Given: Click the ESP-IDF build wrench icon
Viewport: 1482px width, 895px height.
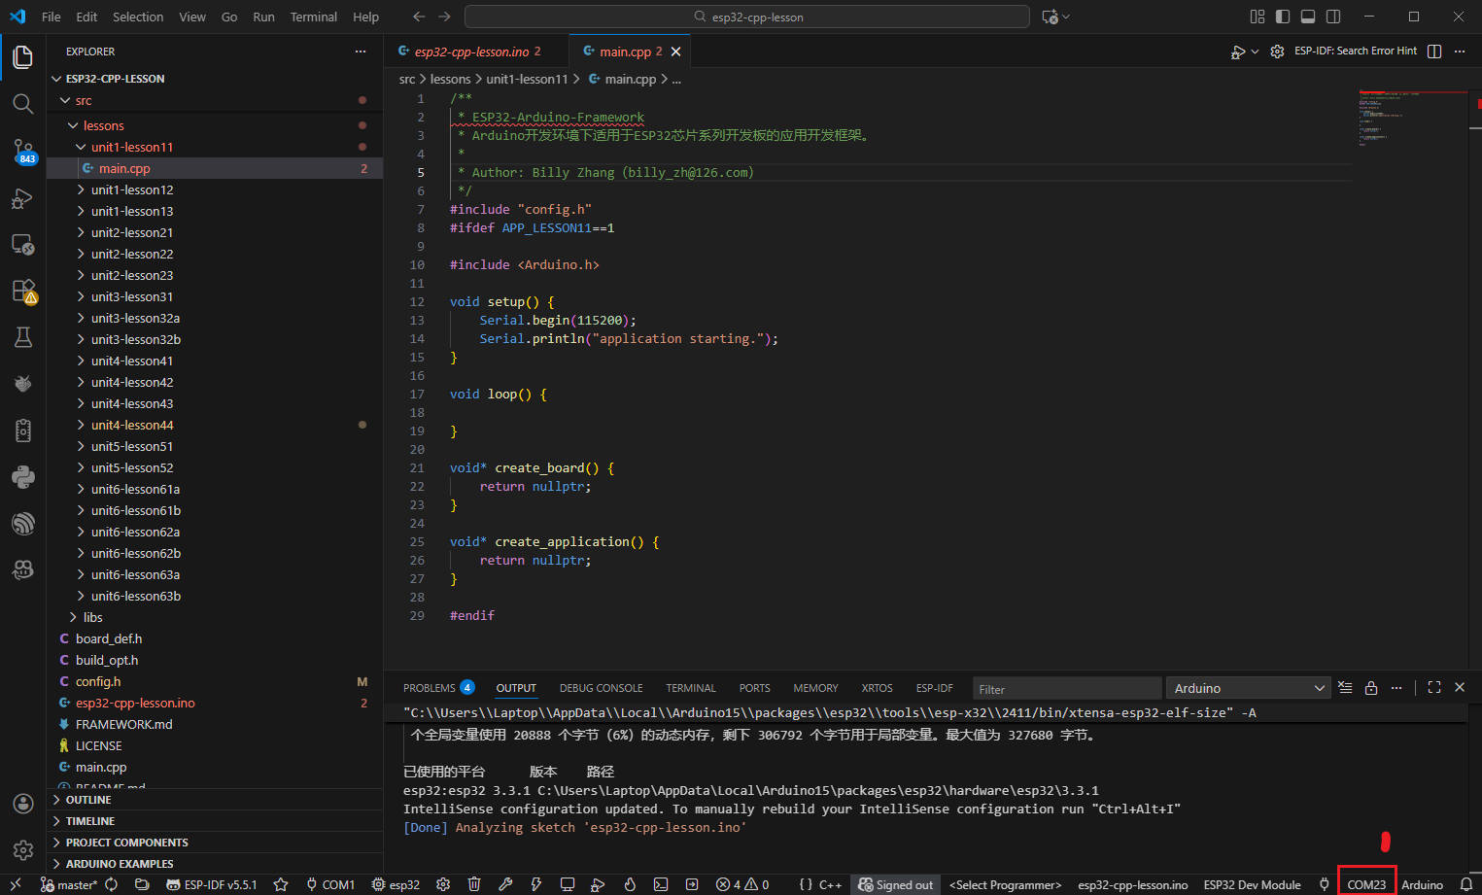Looking at the screenshot, I should (x=505, y=884).
